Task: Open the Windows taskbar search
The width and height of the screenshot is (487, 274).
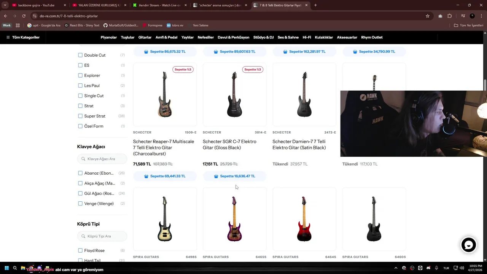Action: click(x=15, y=268)
